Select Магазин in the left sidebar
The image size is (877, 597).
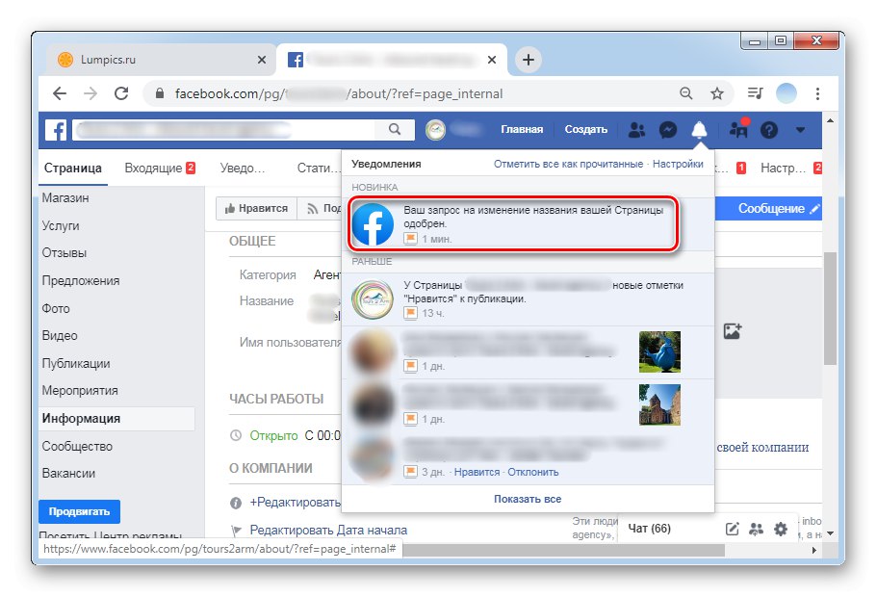click(65, 198)
